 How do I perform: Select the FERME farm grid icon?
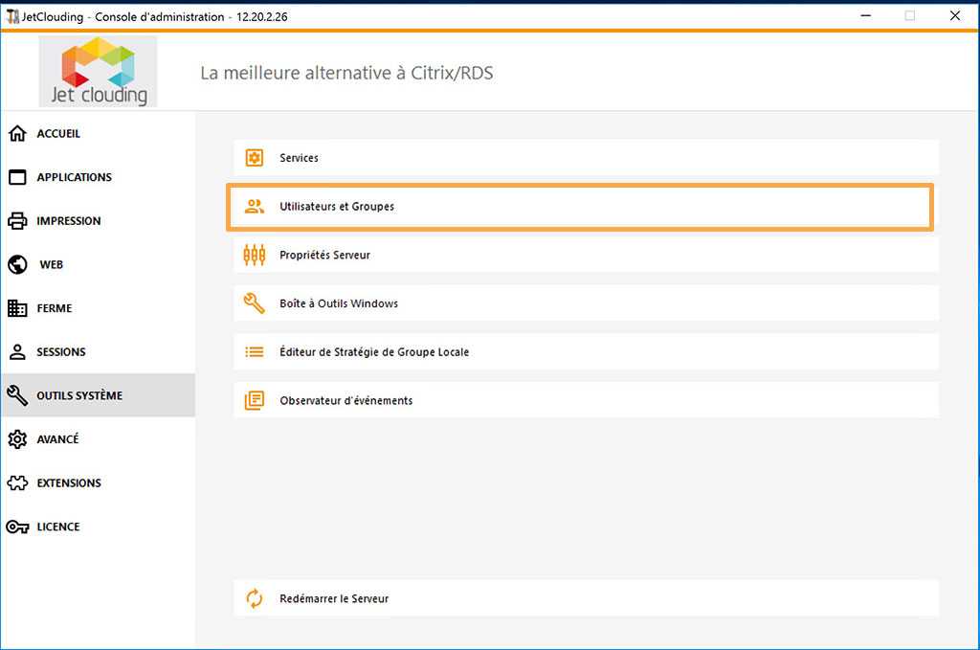tap(17, 307)
